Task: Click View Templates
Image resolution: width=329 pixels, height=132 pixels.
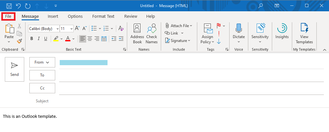Action: [x=304, y=34]
